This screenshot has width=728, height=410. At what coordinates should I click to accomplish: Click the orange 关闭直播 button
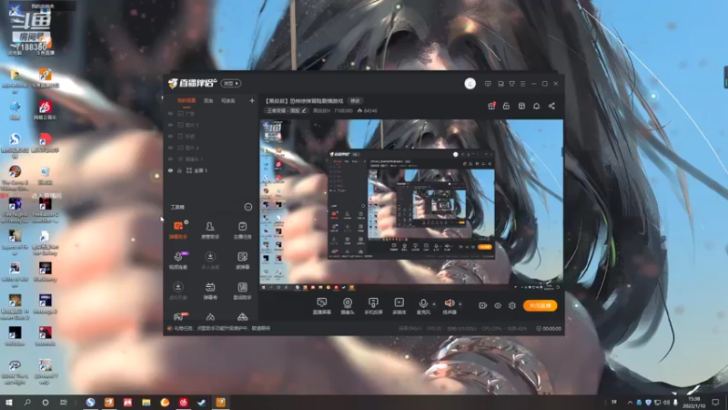coord(540,305)
